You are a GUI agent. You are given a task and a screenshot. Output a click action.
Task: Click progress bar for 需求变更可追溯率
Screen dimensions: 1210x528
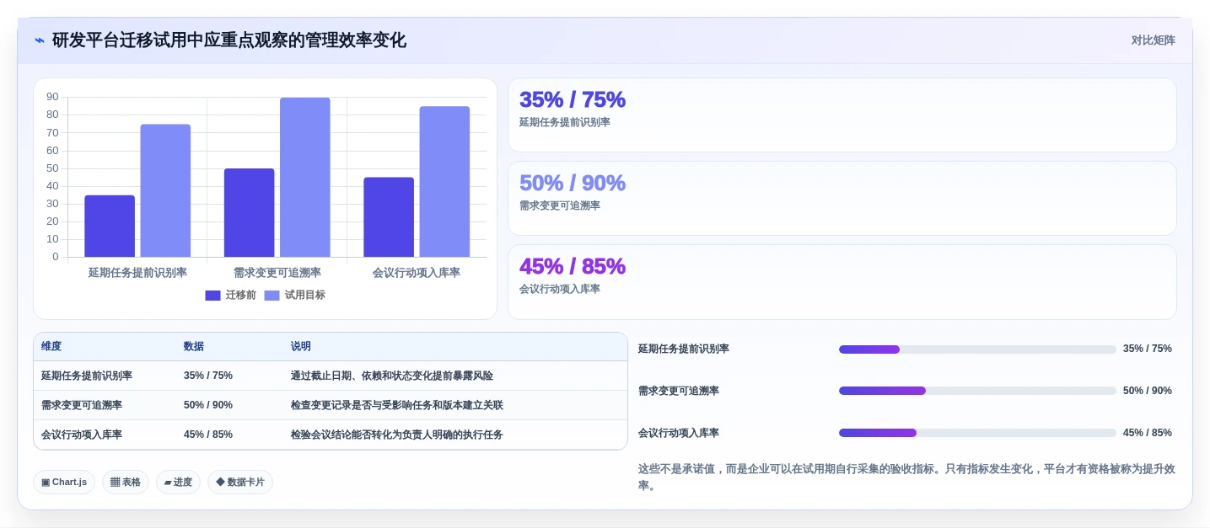click(x=977, y=391)
